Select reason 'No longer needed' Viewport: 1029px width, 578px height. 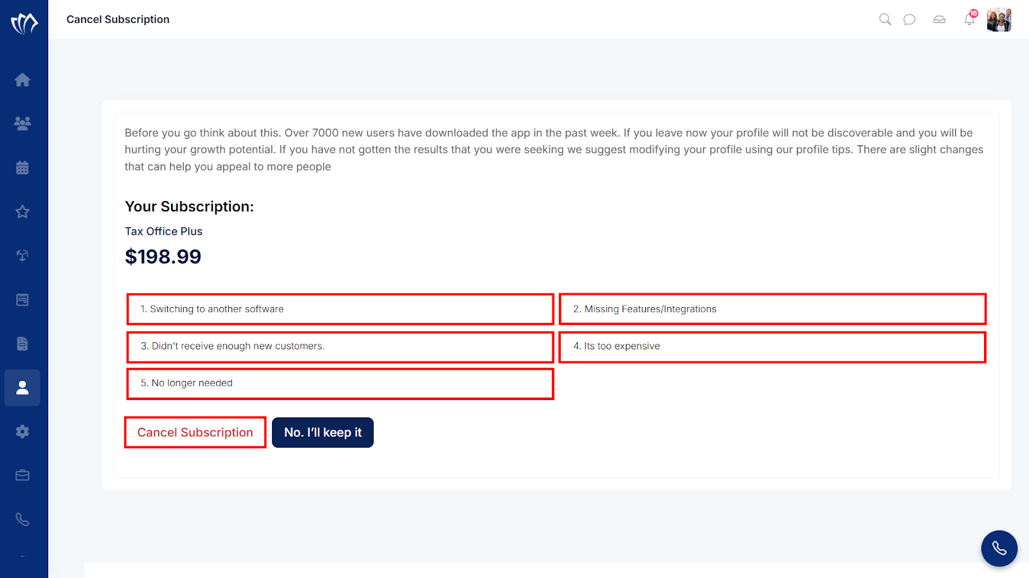click(x=340, y=383)
